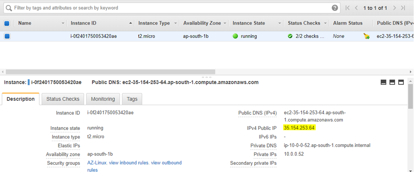Go to previous page arrow
Viewport: 414px width, 172px height.
click(x=356, y=8)
